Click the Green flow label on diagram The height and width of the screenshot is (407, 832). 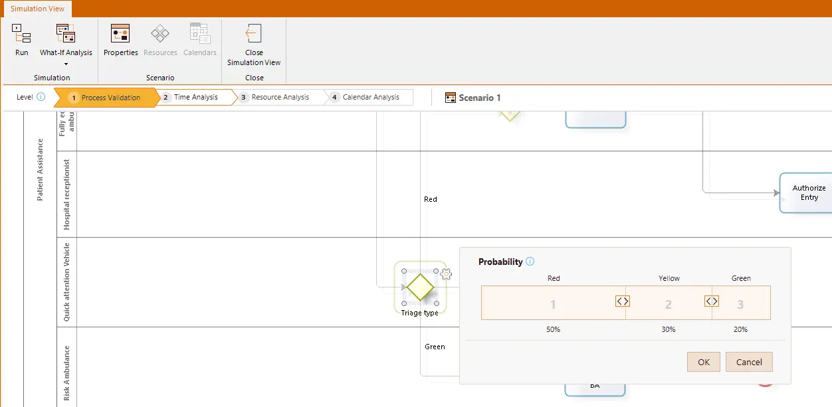[435, 347]
